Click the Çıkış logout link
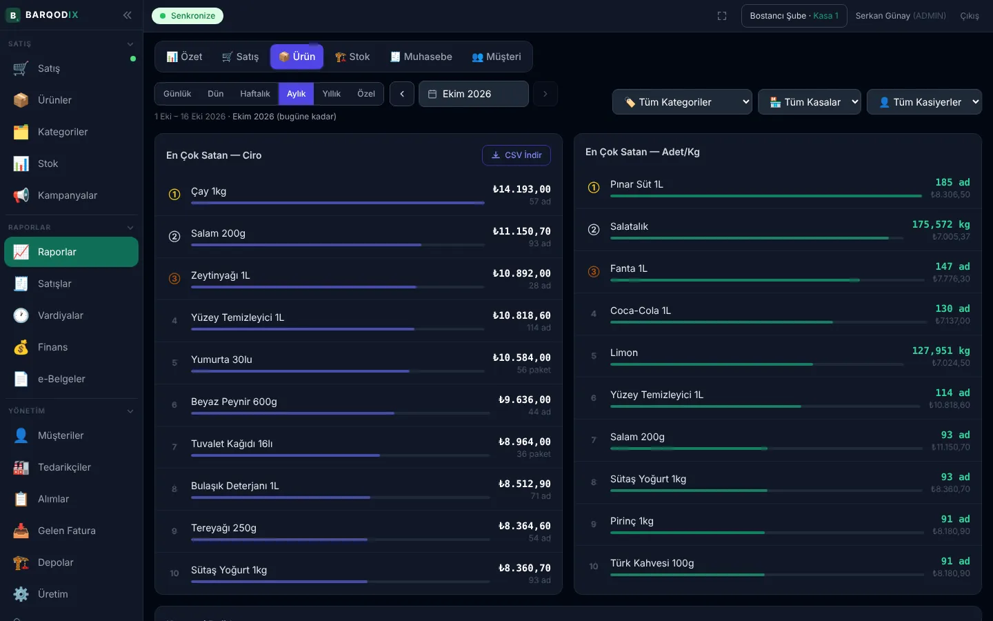993x621 pixels. pyautogui.click(x=970, y=16)
